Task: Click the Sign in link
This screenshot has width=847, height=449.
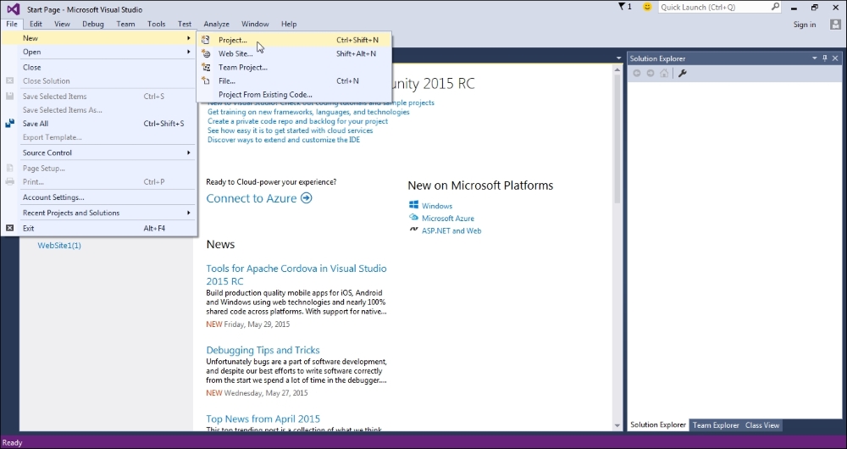Action: click(x=805, y=25)
